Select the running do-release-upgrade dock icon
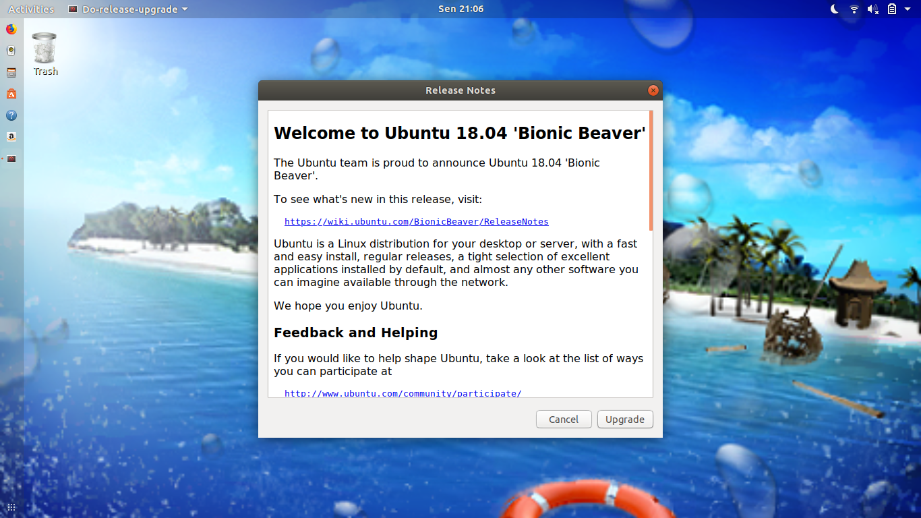Image resolution: width=921 pixels, height=518 pixels. point(11,159)
